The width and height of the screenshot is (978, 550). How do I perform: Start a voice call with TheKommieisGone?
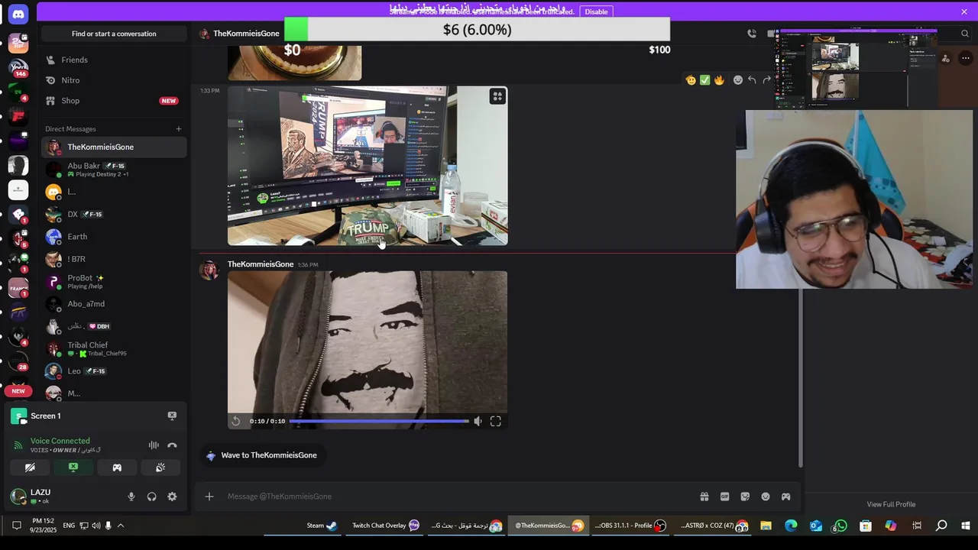point(752,34)
